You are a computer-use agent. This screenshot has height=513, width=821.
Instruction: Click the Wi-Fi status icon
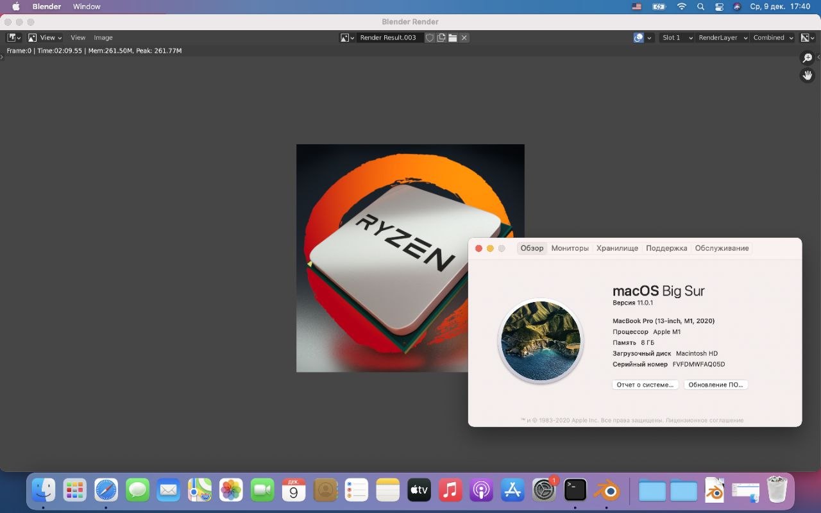click(682, 6)
